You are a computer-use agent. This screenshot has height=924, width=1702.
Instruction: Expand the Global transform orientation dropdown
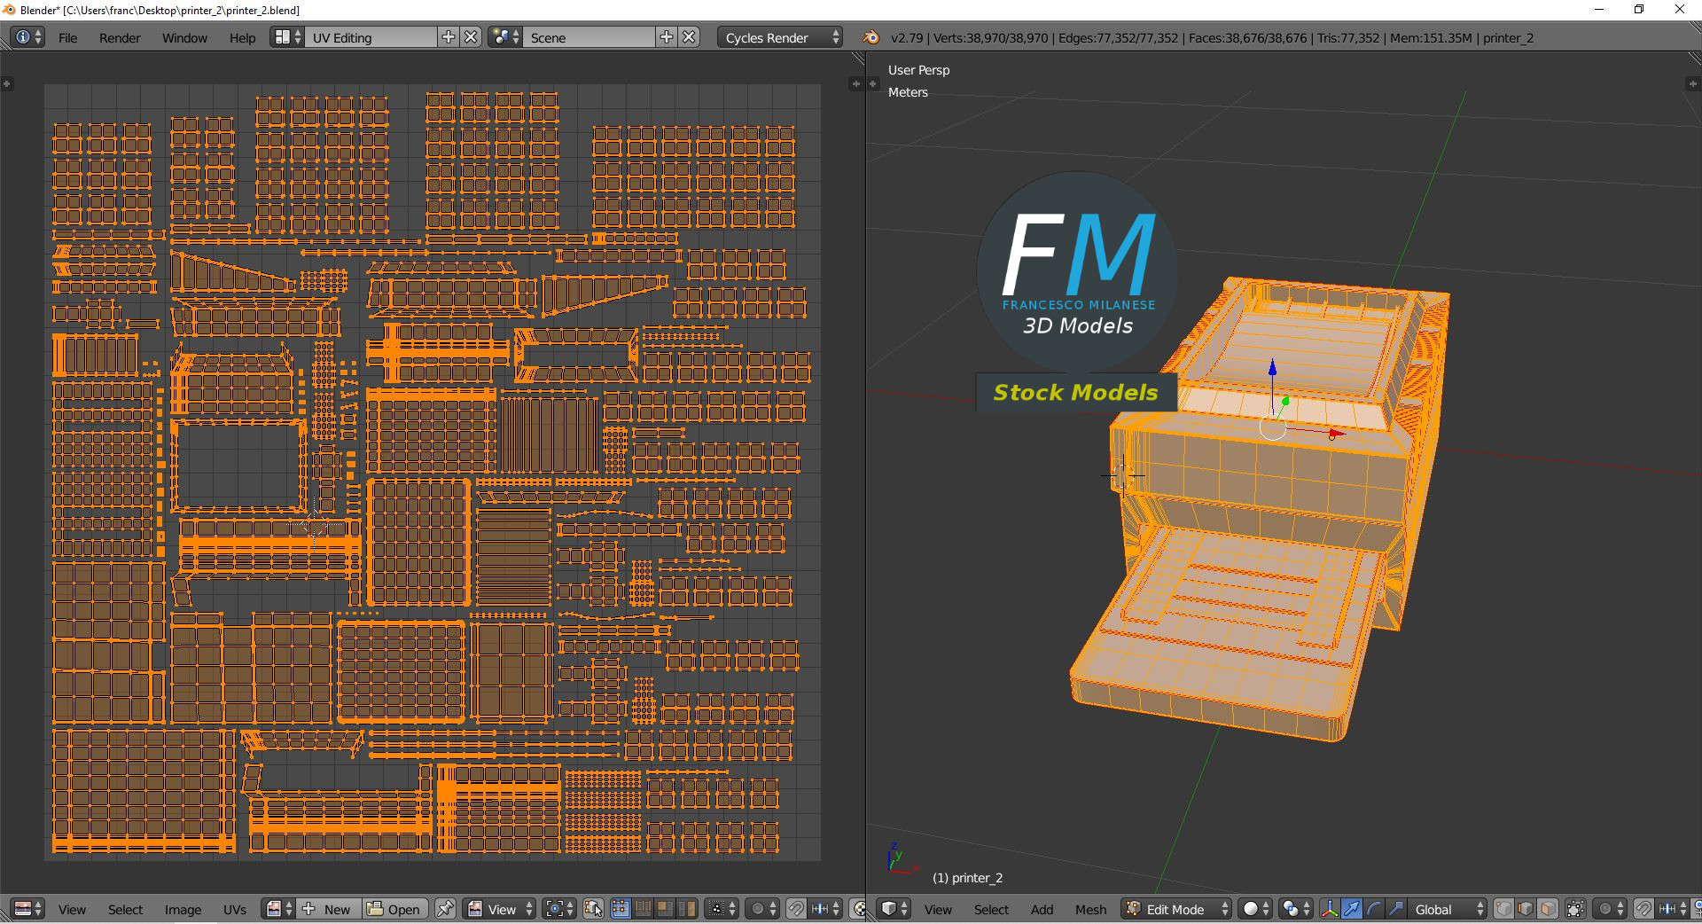(x=1448, y=909)
